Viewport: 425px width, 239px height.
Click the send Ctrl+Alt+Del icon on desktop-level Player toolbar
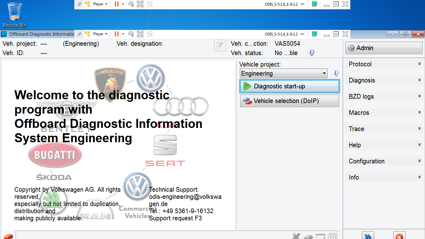point(131,4)
